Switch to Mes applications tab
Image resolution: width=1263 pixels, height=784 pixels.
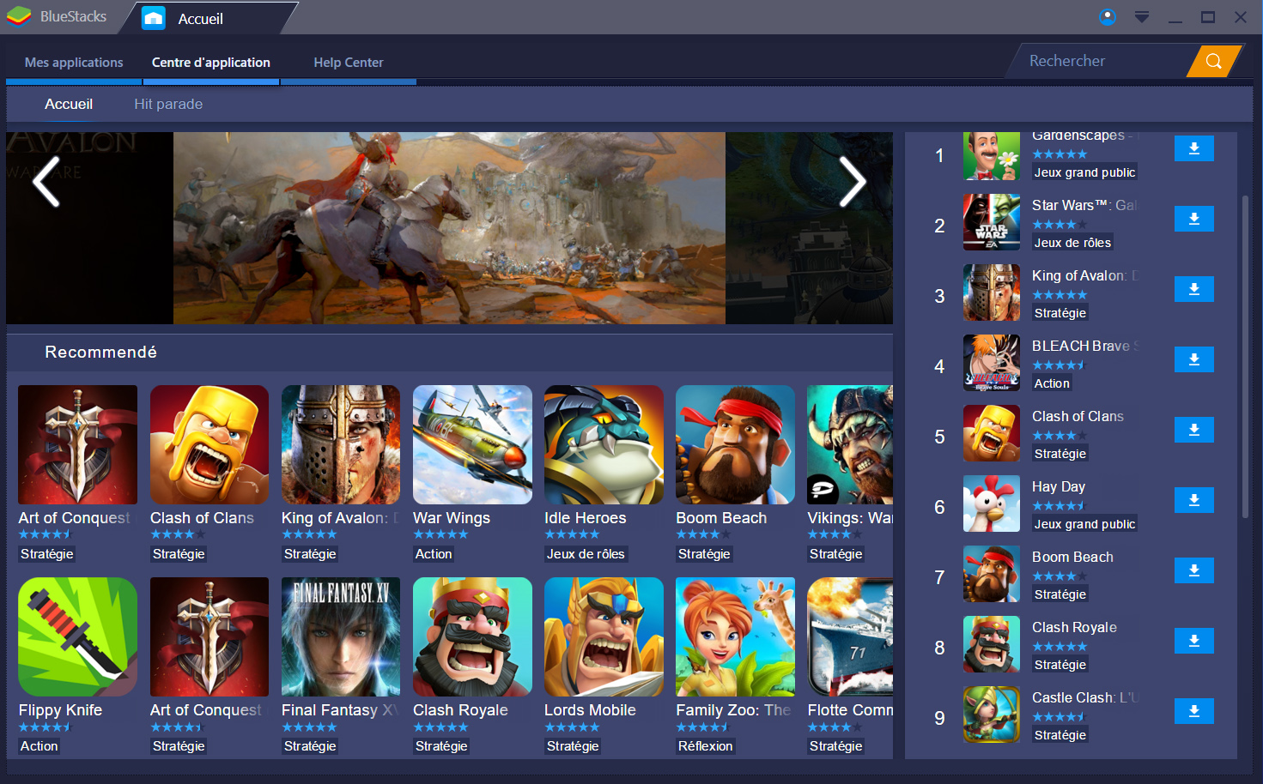74,63
